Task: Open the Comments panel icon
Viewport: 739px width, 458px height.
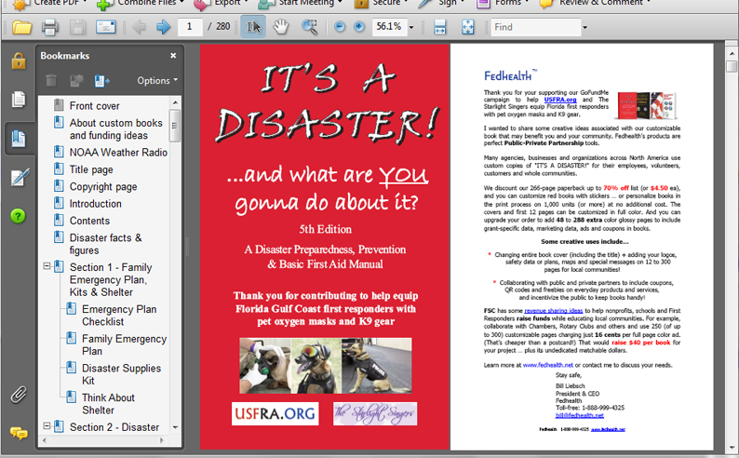Action: tap(19, 433)
